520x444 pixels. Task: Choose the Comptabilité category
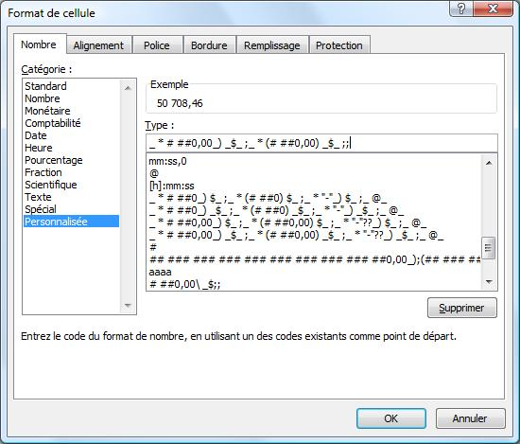(52, 123)
